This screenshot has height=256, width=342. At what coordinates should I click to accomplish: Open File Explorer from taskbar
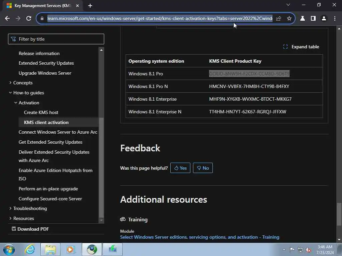point(50,249)
